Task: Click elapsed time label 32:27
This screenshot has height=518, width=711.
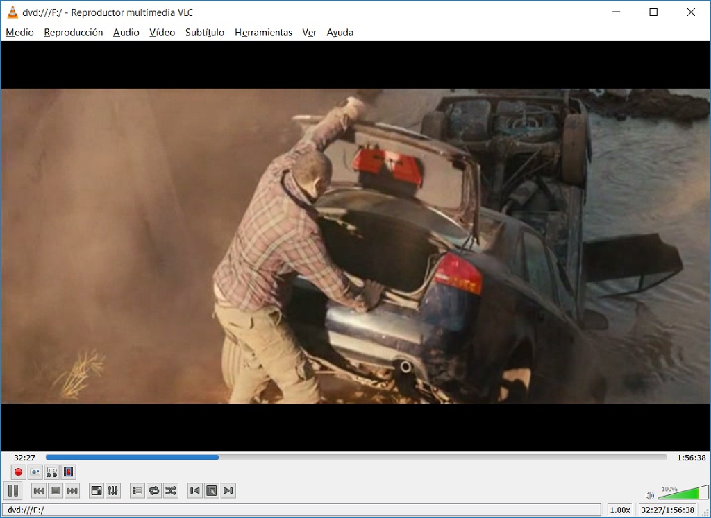Action: [x=24, y=458]
